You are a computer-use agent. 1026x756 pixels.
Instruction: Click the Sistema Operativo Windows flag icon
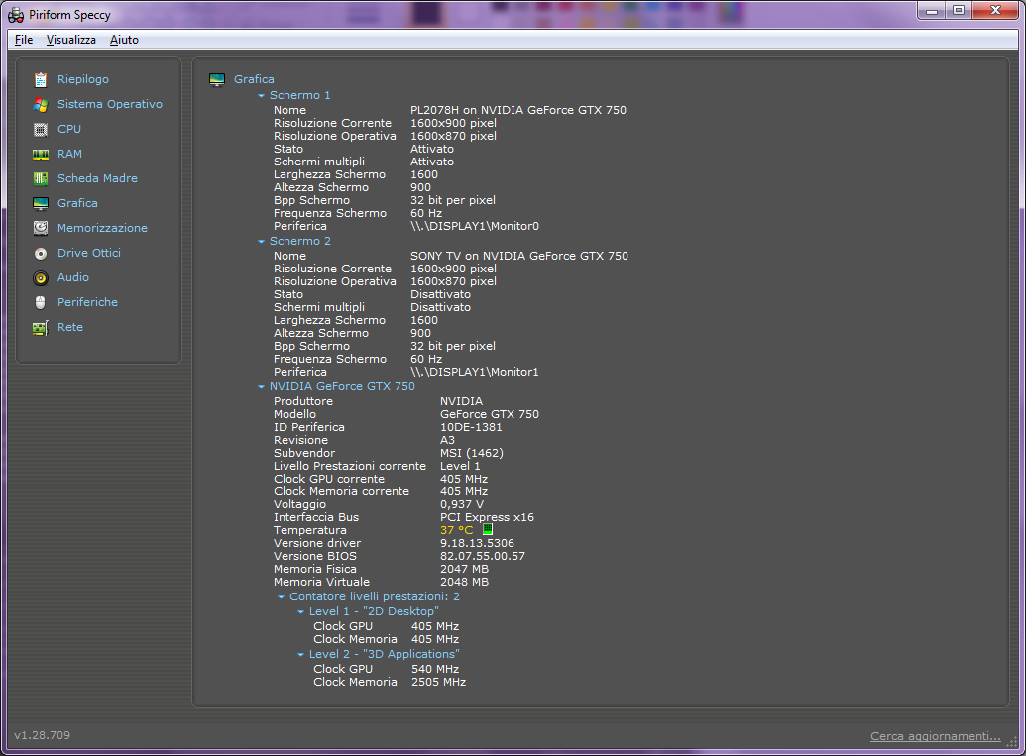pyautogui.click(x=41, y=105)
